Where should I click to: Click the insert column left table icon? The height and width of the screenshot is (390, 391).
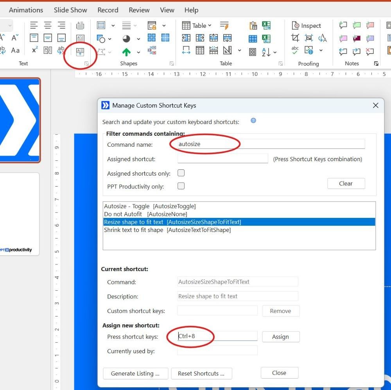point(186,38)
